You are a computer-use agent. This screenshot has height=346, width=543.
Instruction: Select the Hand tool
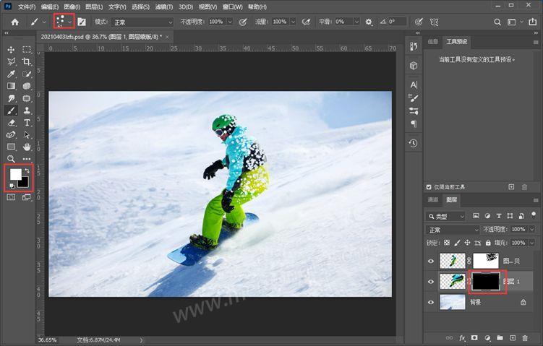click(27, 147)
